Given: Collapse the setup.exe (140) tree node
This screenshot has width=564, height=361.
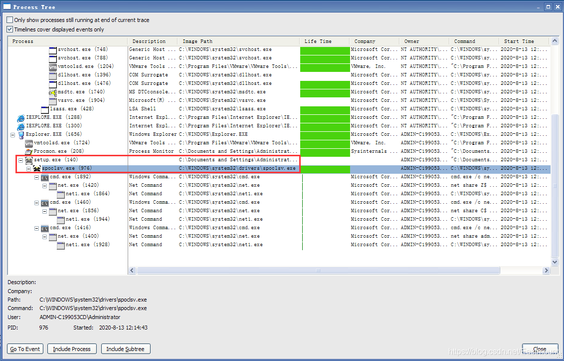Looking at the screenshot, I should pyautogui.click(x=20, y=160).
